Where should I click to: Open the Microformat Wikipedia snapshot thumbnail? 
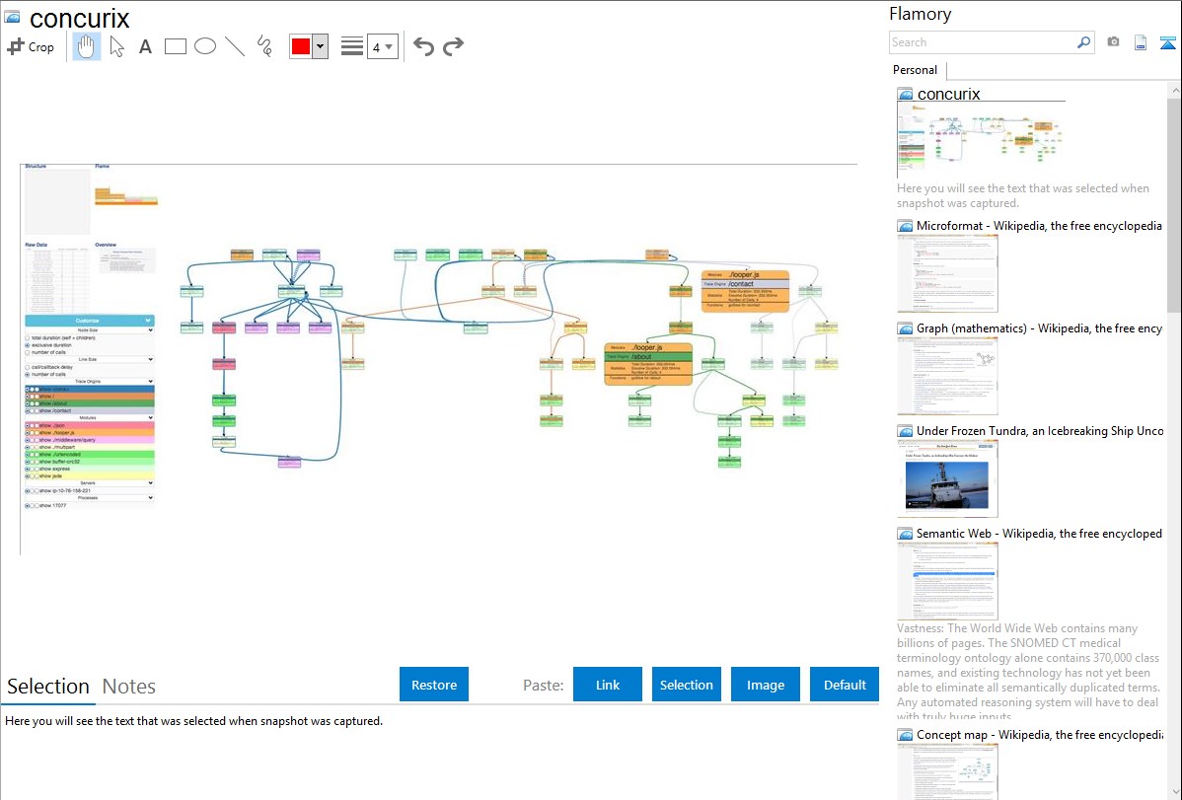coord(947,273)
